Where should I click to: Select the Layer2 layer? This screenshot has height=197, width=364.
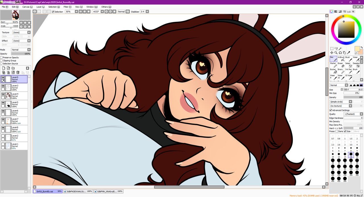pyautogui.click(x=14, y=138)
